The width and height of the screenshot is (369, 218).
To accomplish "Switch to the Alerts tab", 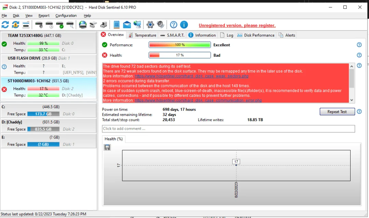I will click(x=287, y=35).
